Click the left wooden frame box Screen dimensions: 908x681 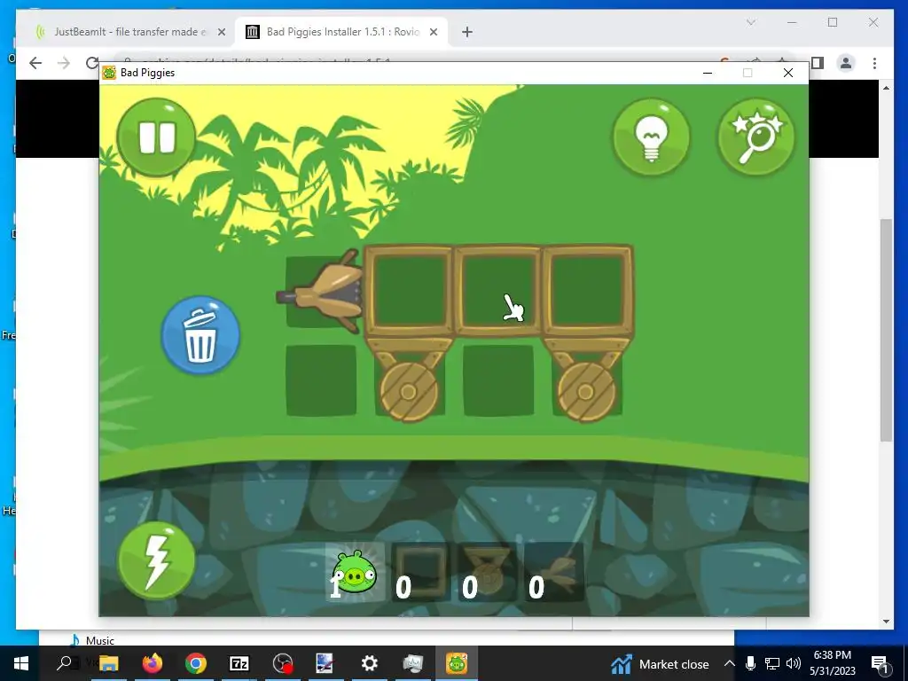click(x=410, y=291)
